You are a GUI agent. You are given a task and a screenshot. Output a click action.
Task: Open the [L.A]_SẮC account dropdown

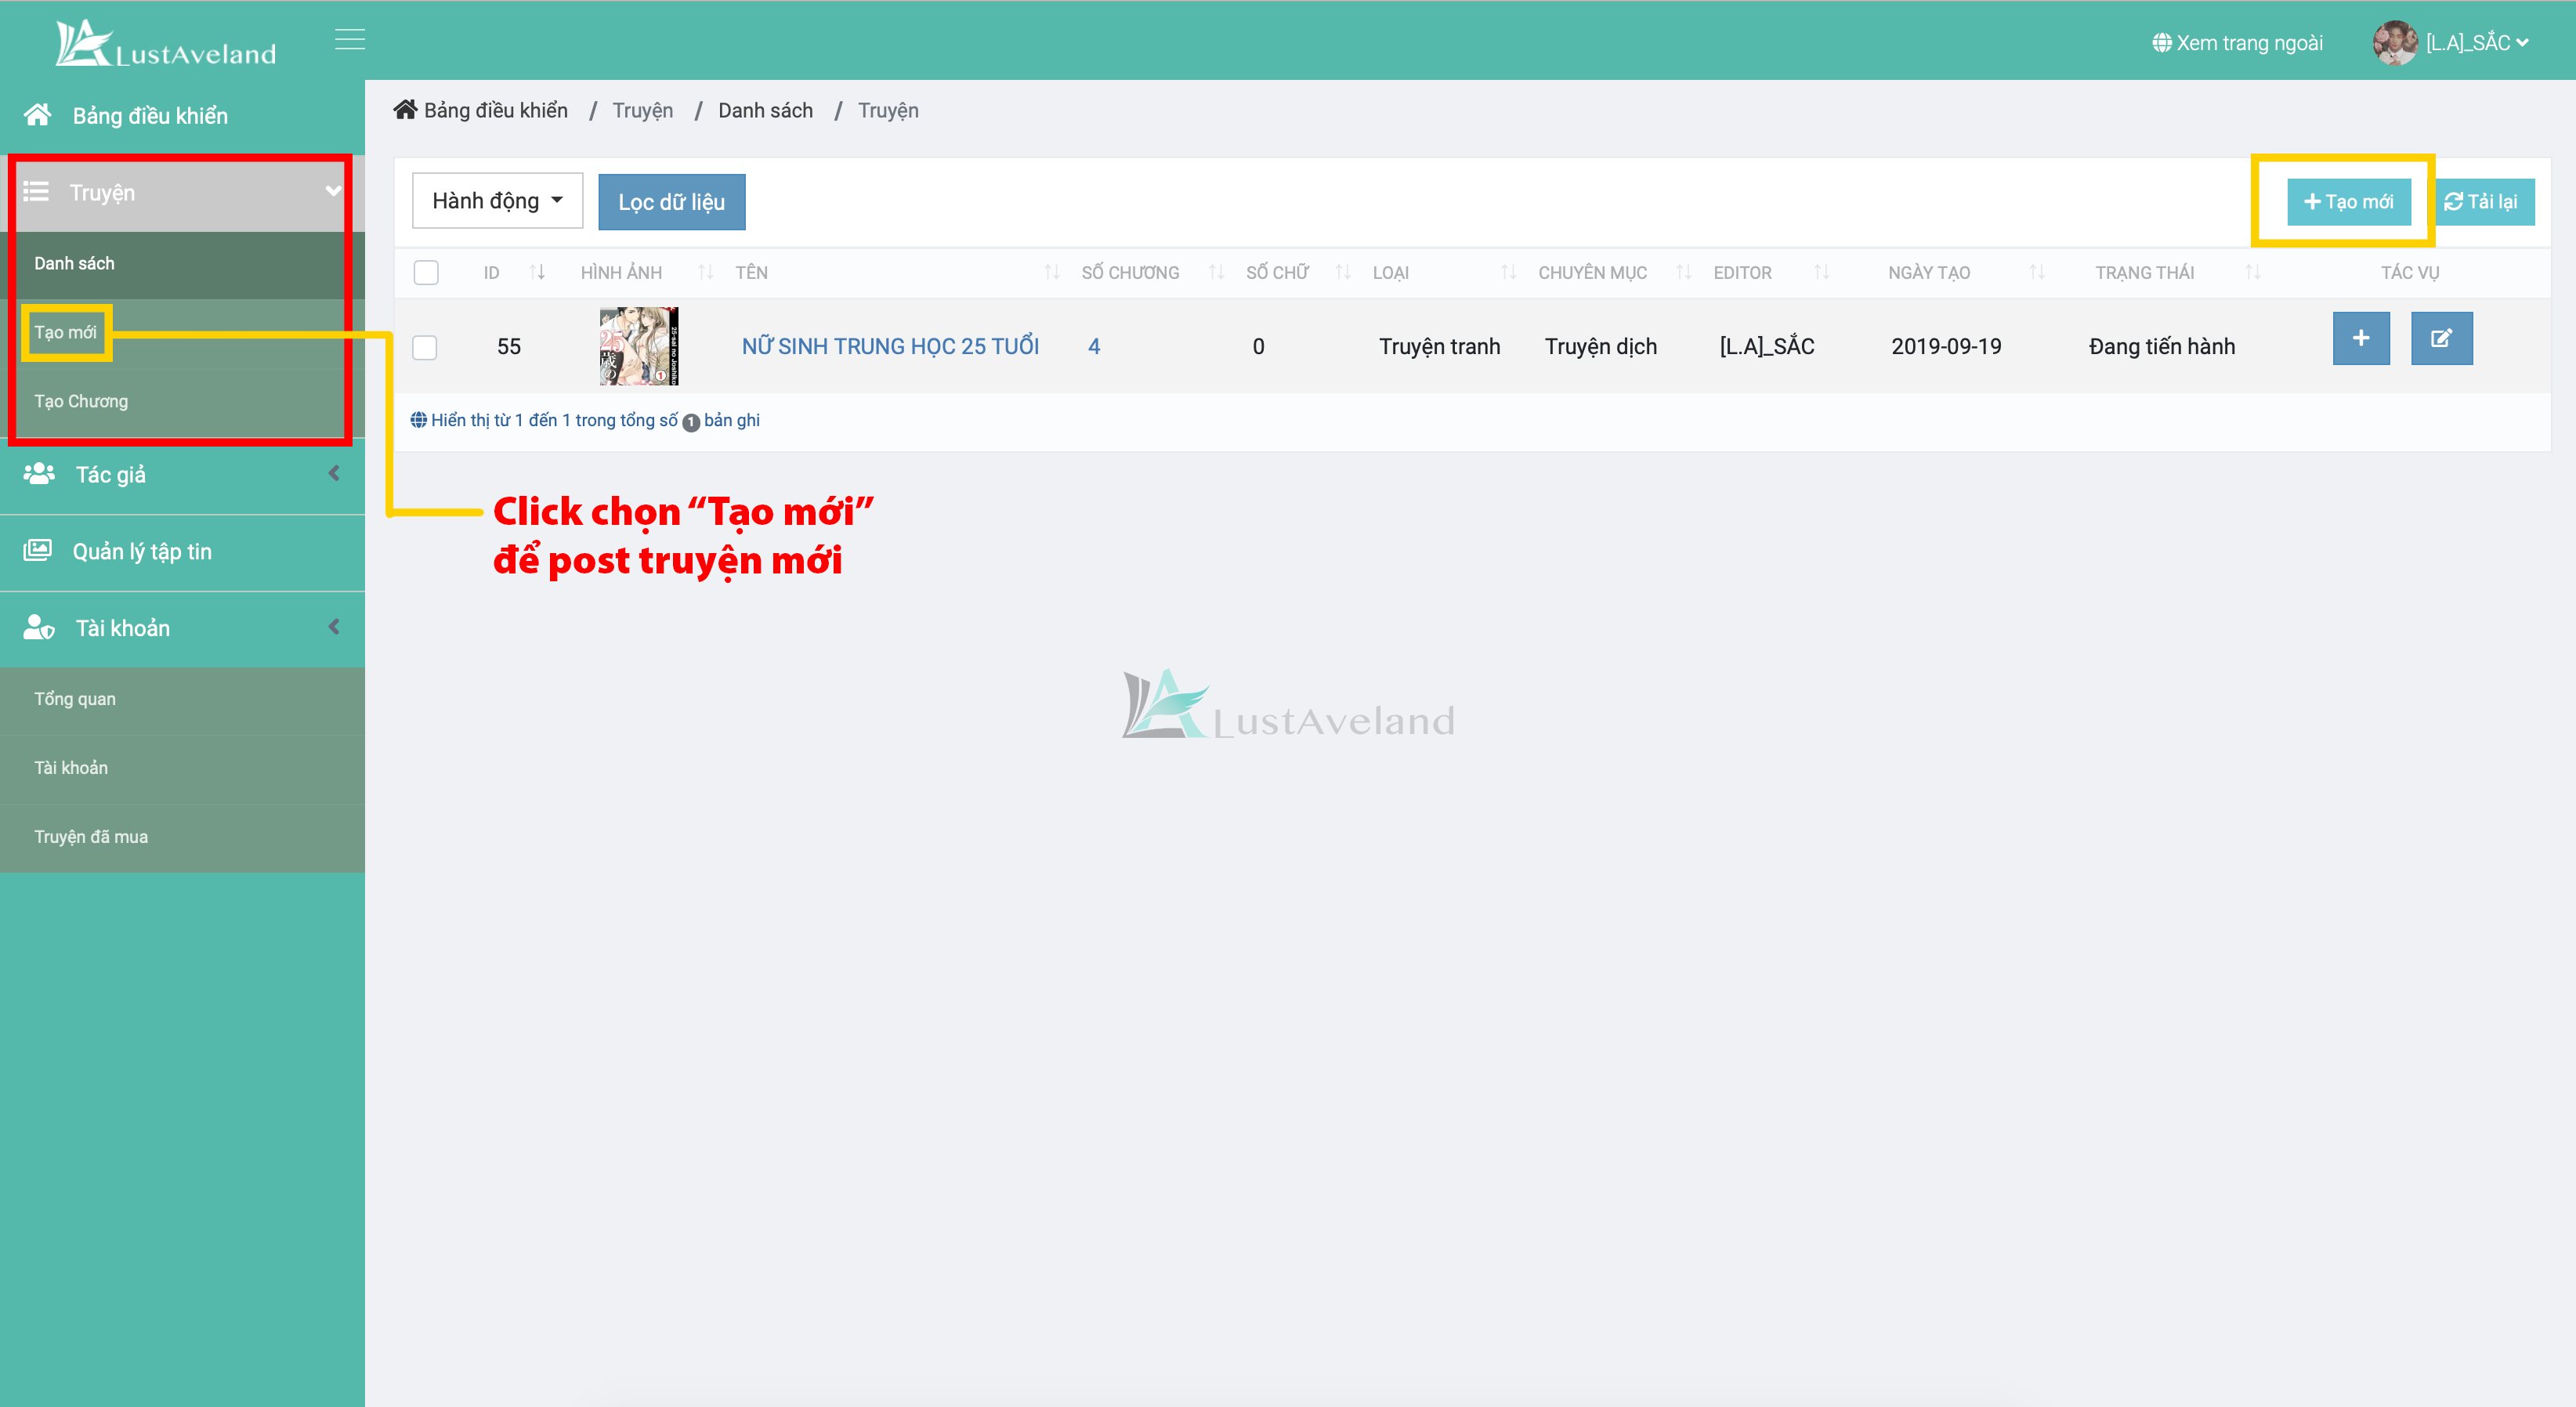coord(2477,43)
